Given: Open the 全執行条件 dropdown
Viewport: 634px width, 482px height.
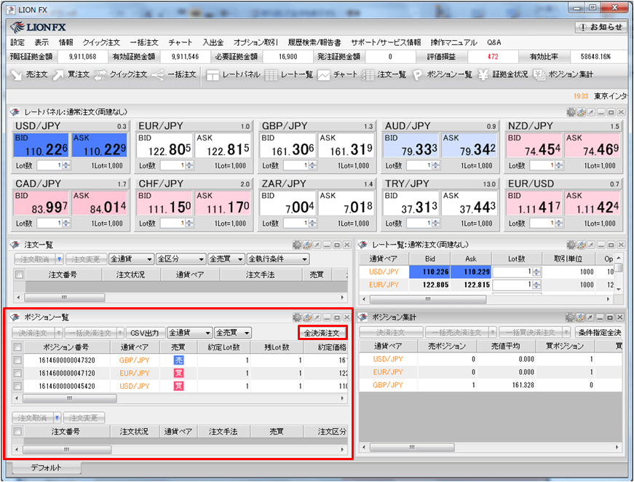Looking at the screenshot, I should 278,258.
